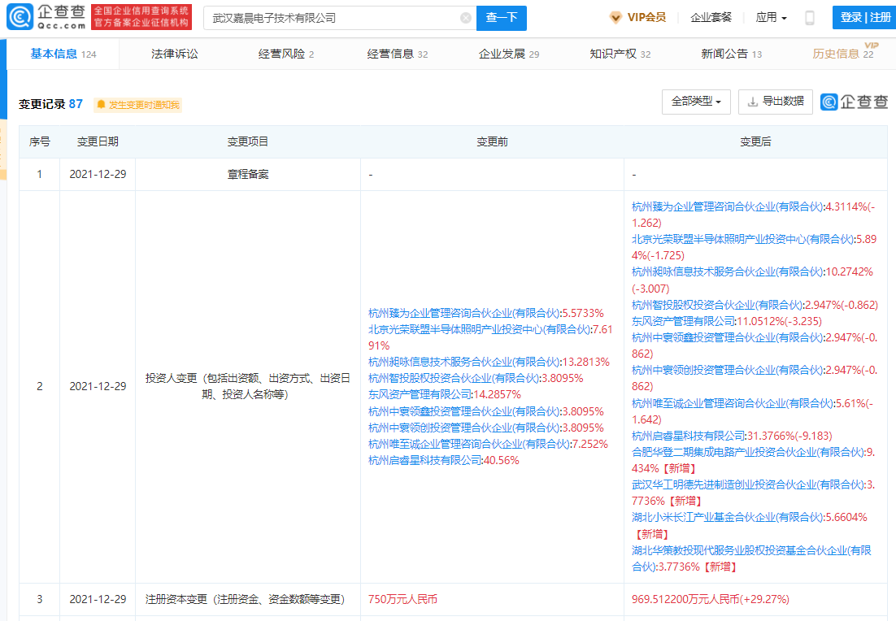Click the 登录 | 注册 button
Screen dimensions: 896x621
[x=864, y=18]
